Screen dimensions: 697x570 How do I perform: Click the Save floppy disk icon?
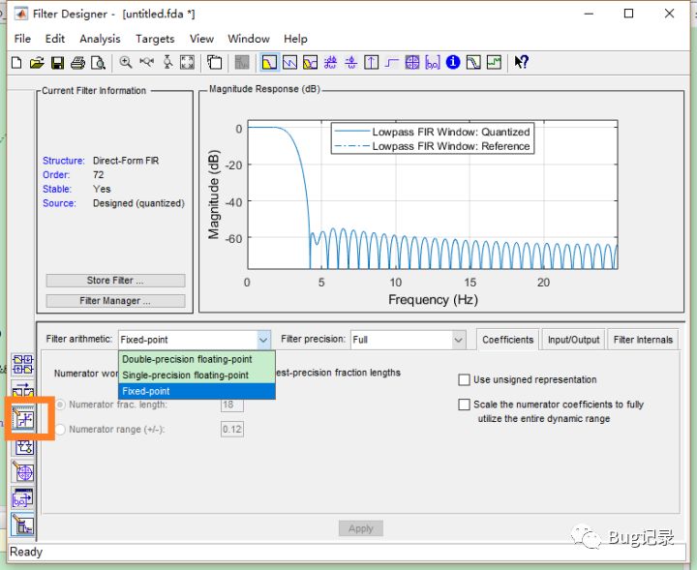coord(57,63)
